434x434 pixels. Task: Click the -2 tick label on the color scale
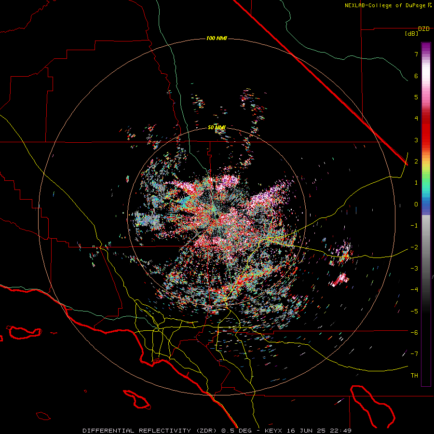pos(414,247)
